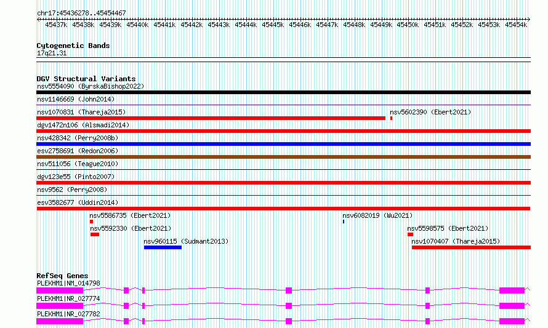
Task: Click the nsv9562 (Perry2008) label
Action: pyautogui.click(x=72, y=190)
